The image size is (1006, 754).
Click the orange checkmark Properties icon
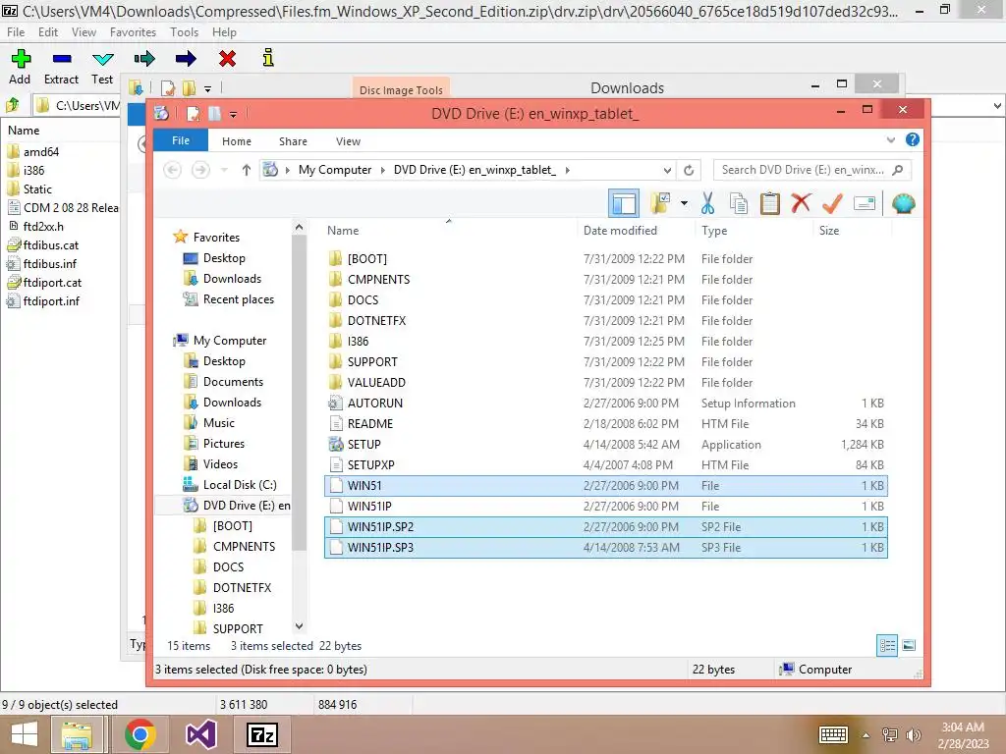[x=832, y=203]
